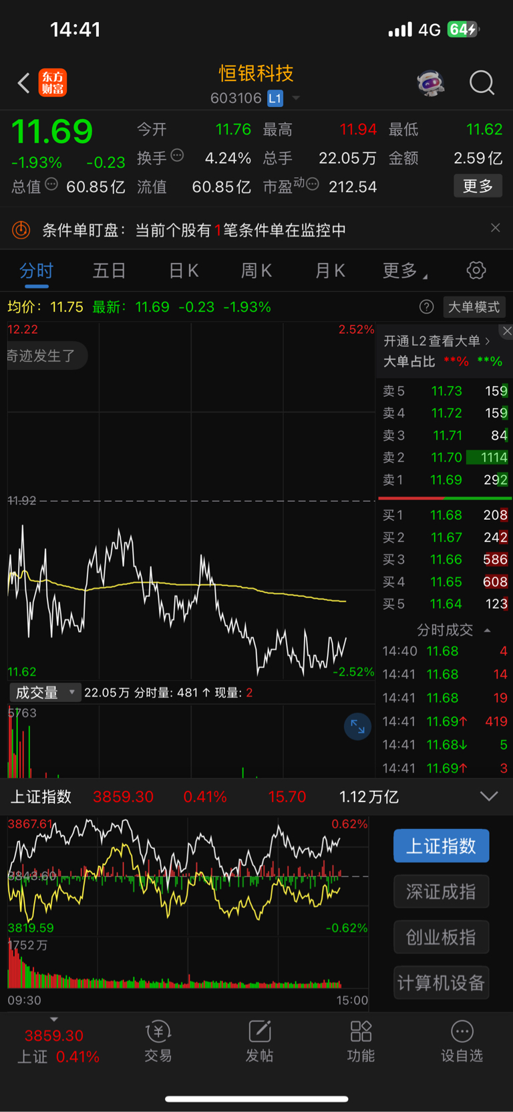The image size is (513, 1112).
Task: Select 卖5 row price 11.73
Action: 445,391
